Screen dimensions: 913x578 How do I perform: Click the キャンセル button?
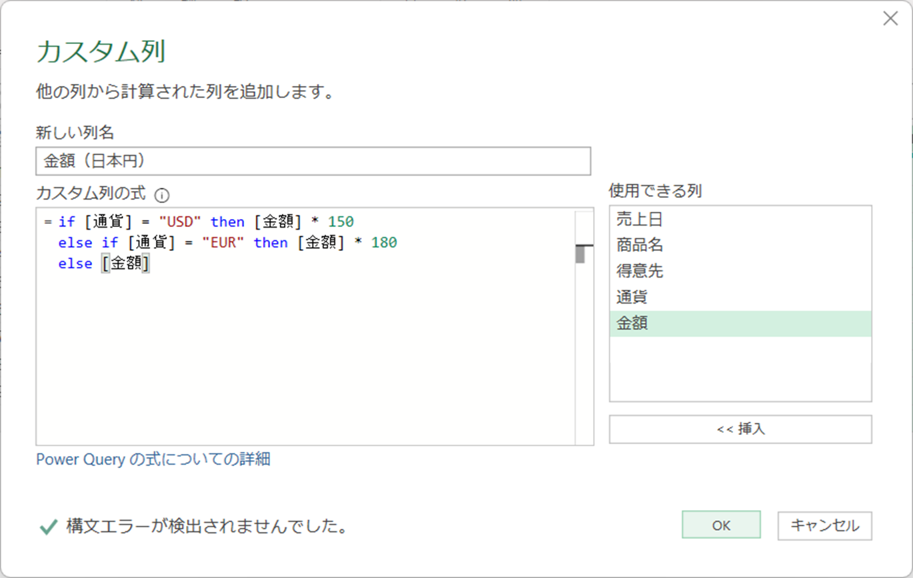824,525
